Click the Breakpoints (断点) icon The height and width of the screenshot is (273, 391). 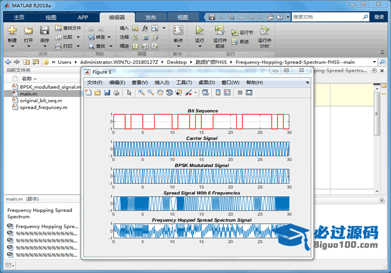pos(178,30)
